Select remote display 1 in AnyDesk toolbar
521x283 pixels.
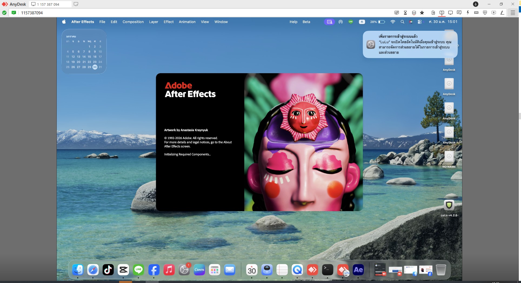[442, 13]
